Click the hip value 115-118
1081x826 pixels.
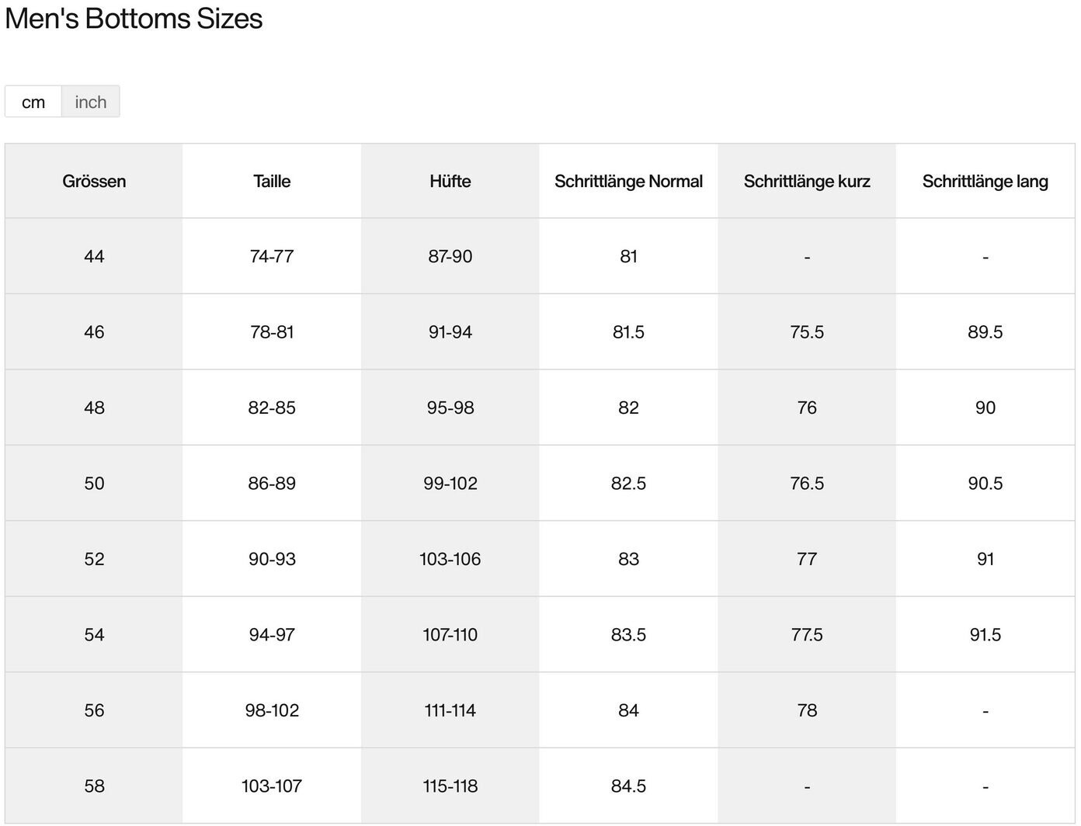(450, 786)
